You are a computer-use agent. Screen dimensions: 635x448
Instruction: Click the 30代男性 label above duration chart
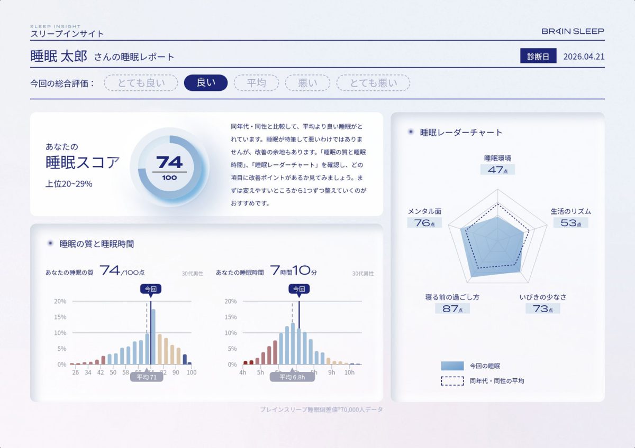point(363,274)
